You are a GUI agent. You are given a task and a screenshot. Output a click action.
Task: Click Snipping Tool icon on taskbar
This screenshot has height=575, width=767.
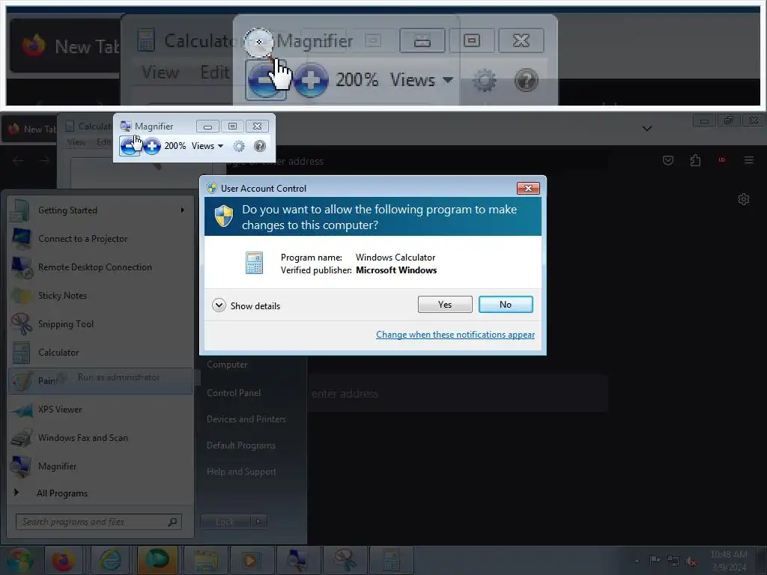pos(344,560)
